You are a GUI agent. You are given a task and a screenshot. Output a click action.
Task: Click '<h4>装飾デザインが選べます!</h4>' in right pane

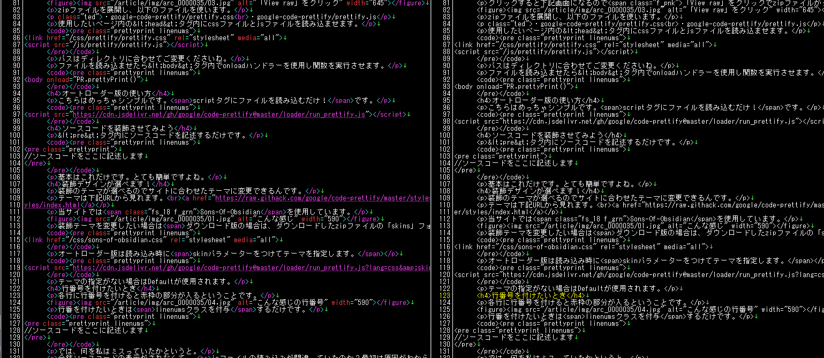[x=539, y=191]
